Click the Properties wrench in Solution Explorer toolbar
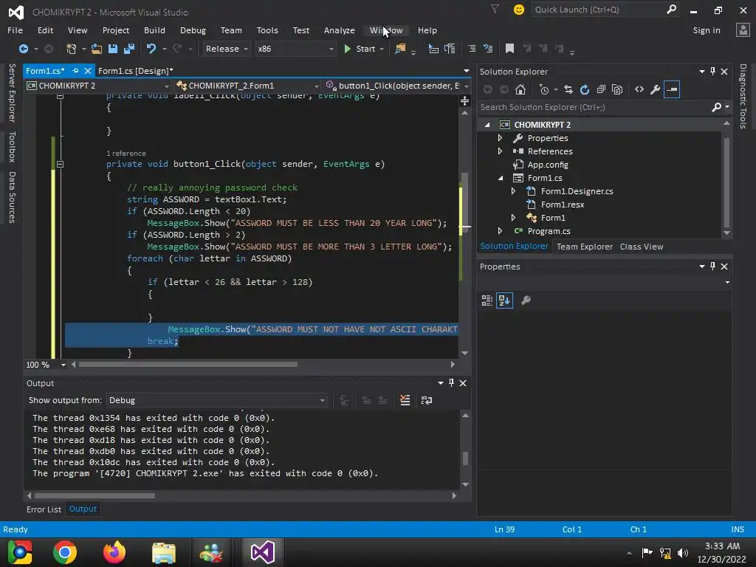Image resolution: width=756 pixels, height=567 pixels. click(656, 89)
